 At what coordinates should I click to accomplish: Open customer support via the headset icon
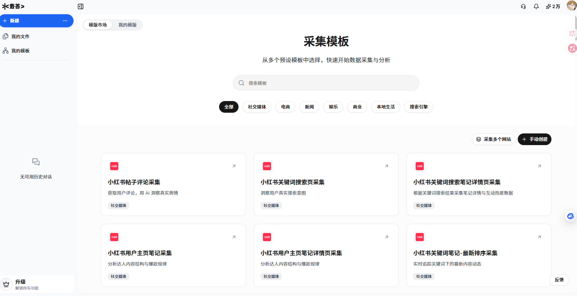(x=523, y=6)
